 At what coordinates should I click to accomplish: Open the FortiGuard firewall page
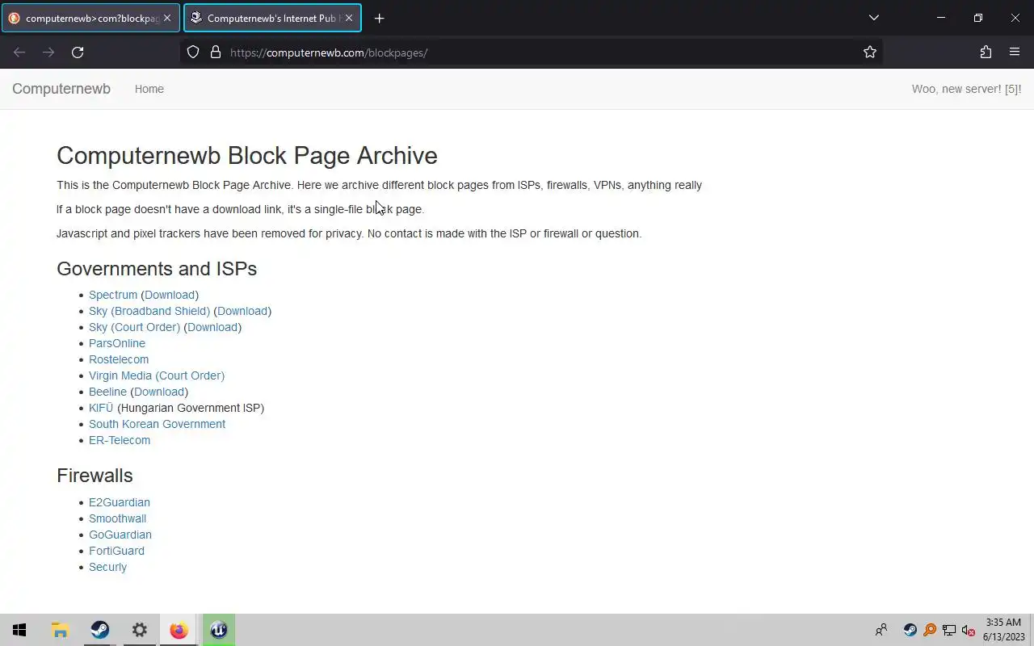[116, 551]
